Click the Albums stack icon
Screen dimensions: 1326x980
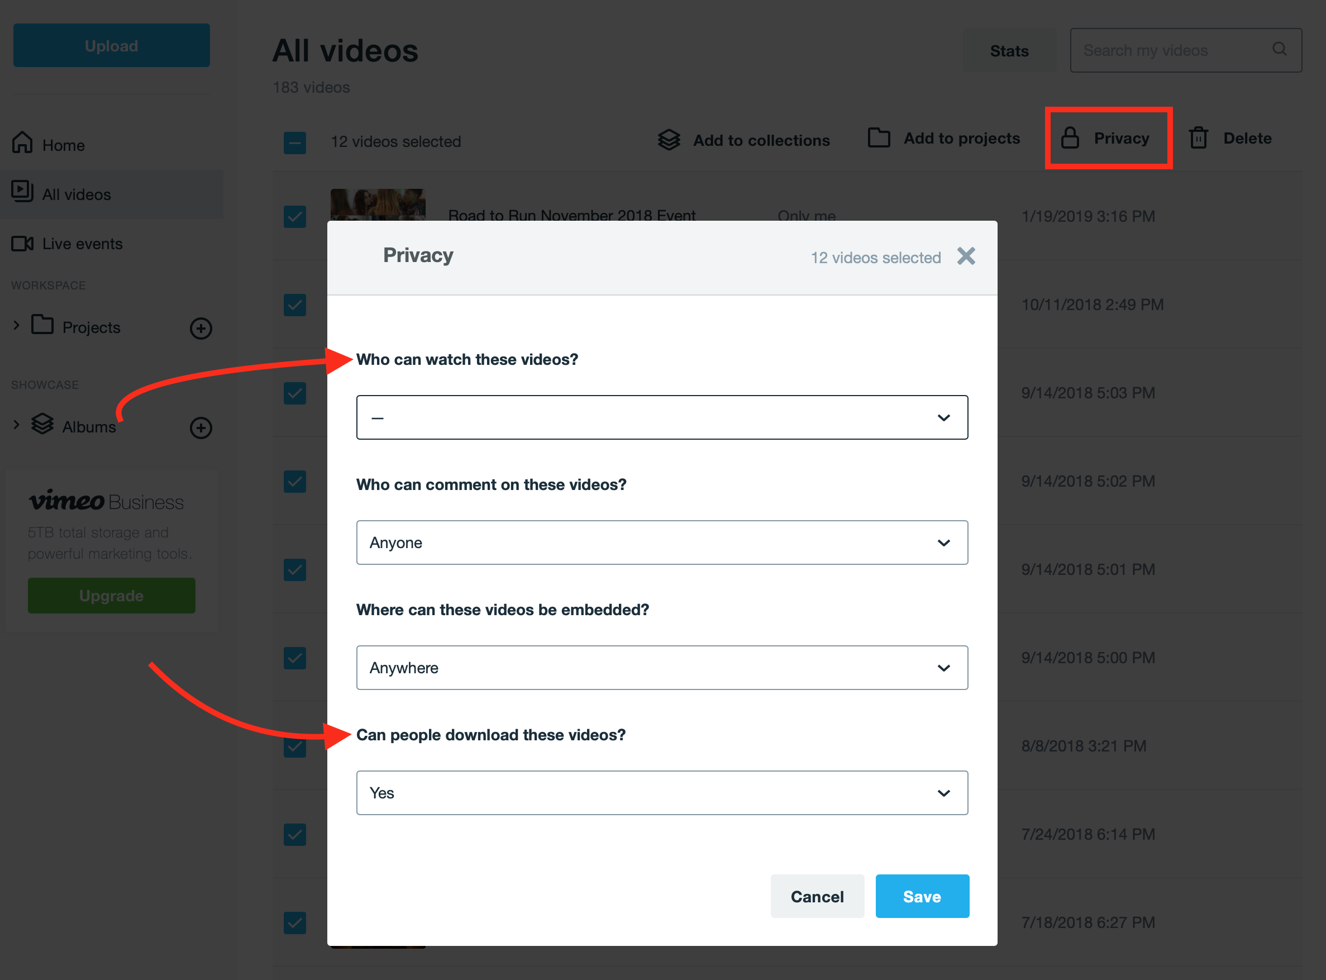click(42, 424)
